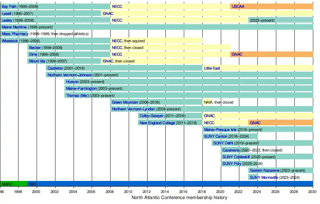Screen dimensions: 320x204
Task: Click the NAIA link beside Green Mountain
Action: click(x=208, y=103)
